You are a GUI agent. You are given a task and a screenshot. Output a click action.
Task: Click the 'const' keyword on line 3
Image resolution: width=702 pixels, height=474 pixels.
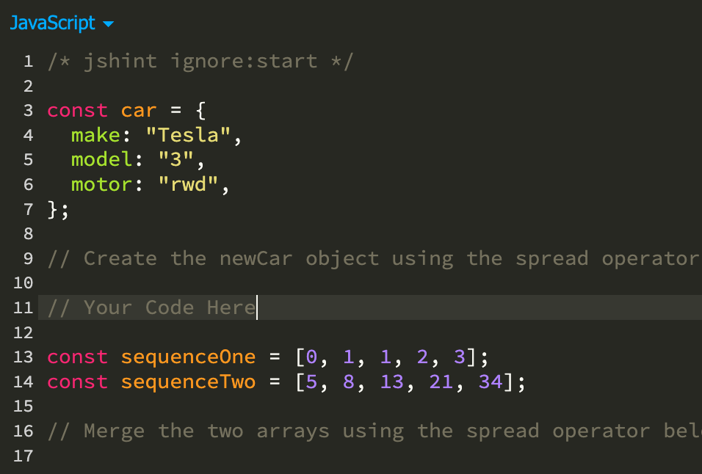click(x=77, y=111)
